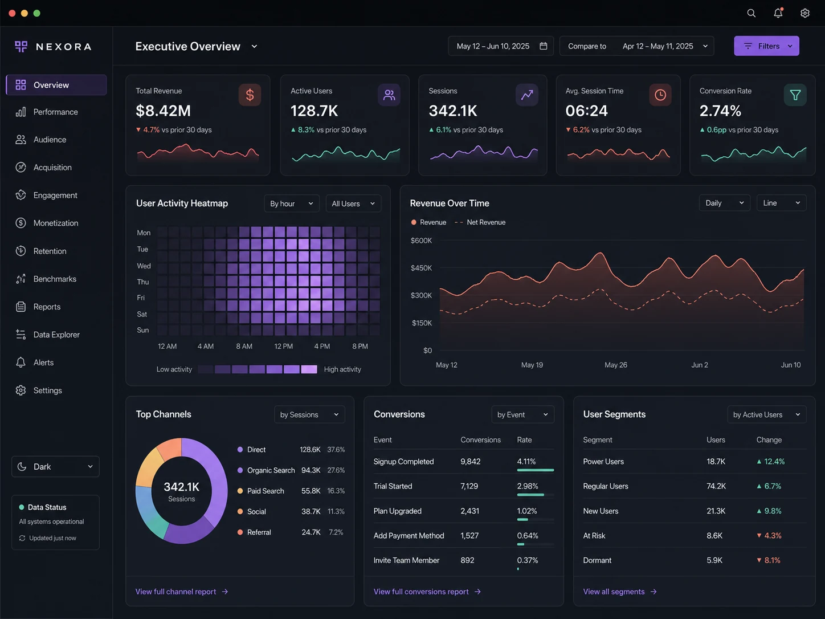
Task: Click the brightest High activity legend swatch
Action: pos(309,369)
